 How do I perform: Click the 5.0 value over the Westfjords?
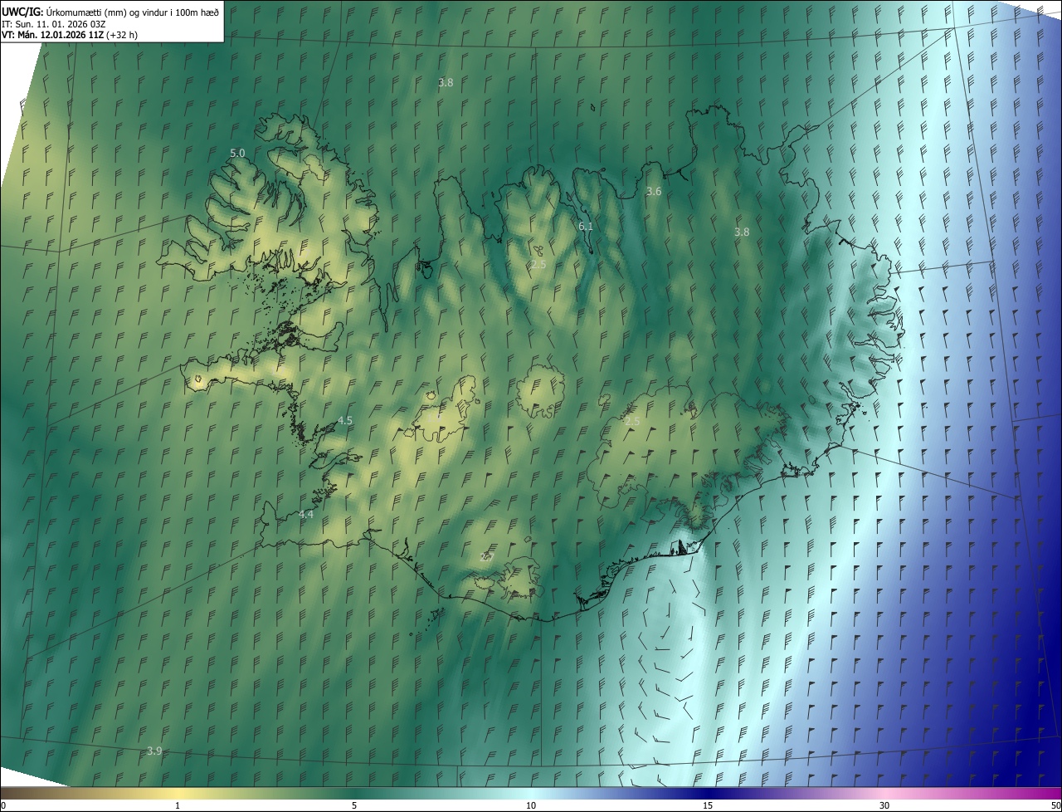click(x=237, y=153)
